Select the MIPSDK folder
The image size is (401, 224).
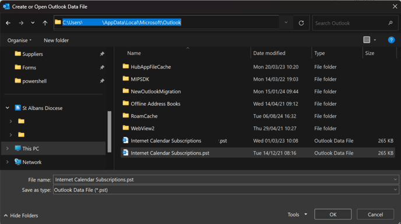(x=140, y=79)
